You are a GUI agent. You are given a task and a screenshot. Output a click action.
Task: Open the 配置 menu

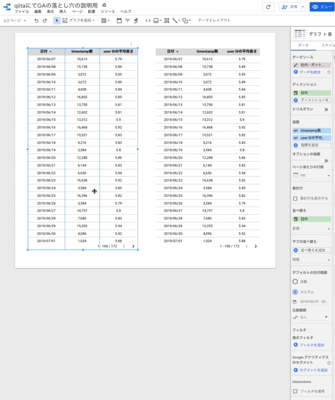coord(92,12)
